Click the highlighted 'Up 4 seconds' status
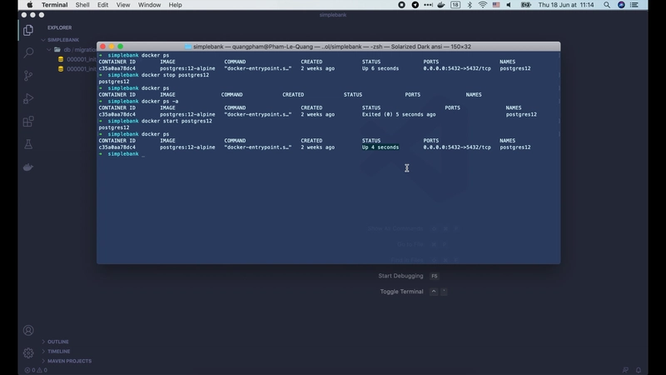This screenshot has width=666, height=375. (x=380, y=147)
